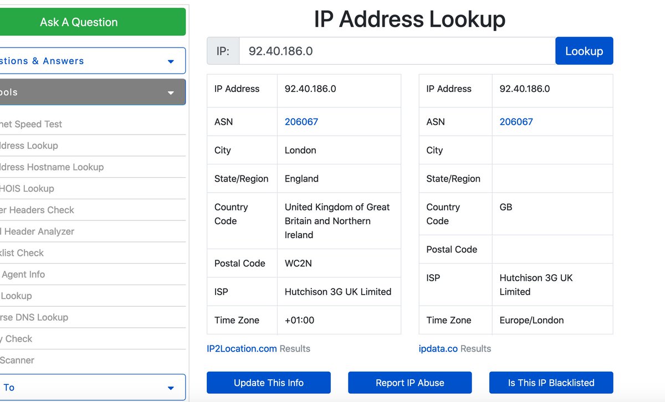The height and width of the screenshot is (402, 665).
Task: Expand the Questions & Answers dropdown
Action: click(x=92, y=61)
